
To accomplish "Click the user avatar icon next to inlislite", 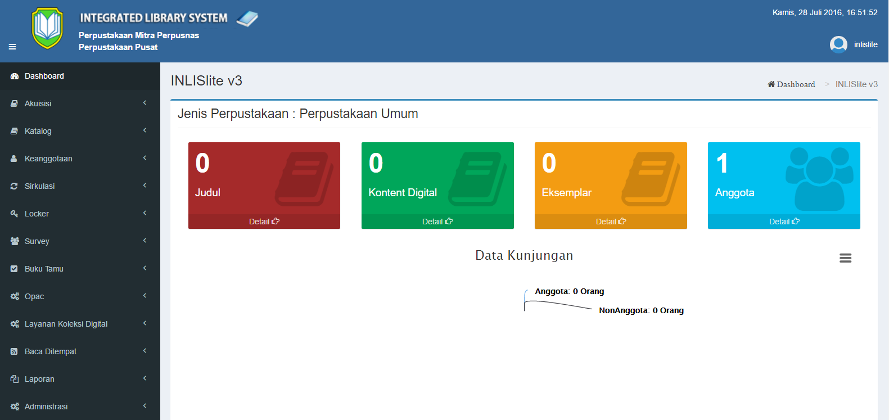I will 838,44.
